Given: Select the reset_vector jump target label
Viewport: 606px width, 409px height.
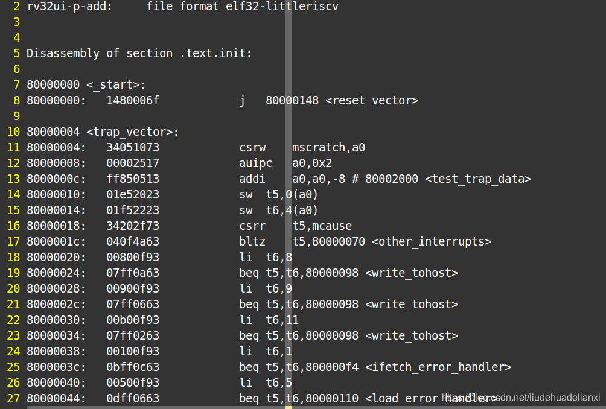Looking at the screenshot, I should tap(372, 100).
